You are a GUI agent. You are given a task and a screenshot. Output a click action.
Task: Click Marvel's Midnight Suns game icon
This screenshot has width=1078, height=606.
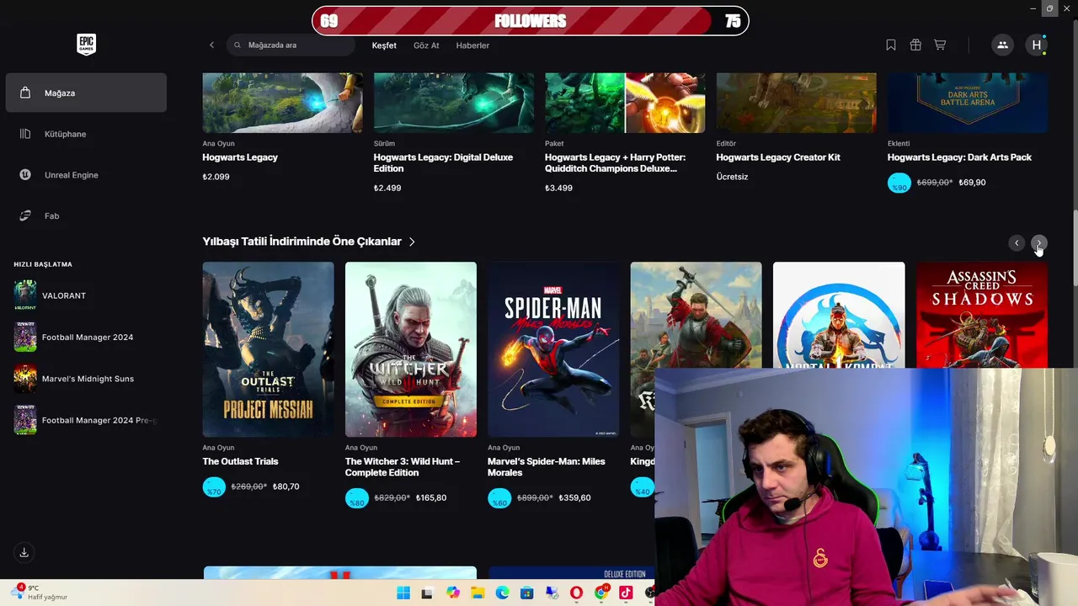(x=25, y=379)
